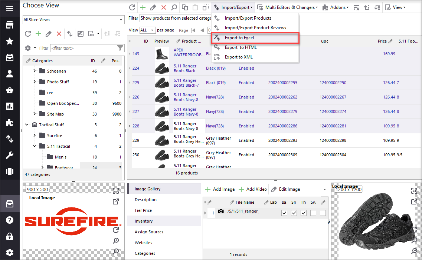Open the Image Gallery tab
This screenshot has width=422, height=260.
[164, 189]
